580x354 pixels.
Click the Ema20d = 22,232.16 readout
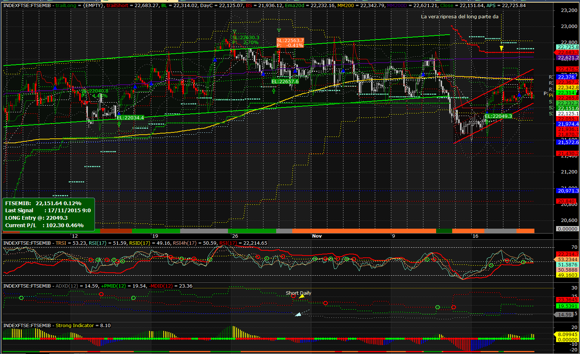click(310, 6)
